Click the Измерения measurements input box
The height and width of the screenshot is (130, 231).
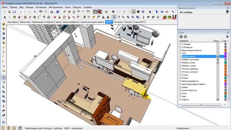tap(208, 128)
